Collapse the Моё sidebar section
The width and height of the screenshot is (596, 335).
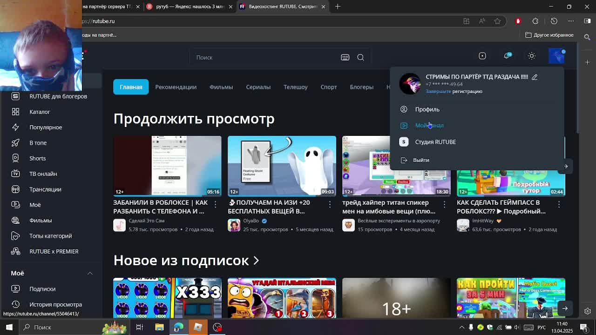90,273
